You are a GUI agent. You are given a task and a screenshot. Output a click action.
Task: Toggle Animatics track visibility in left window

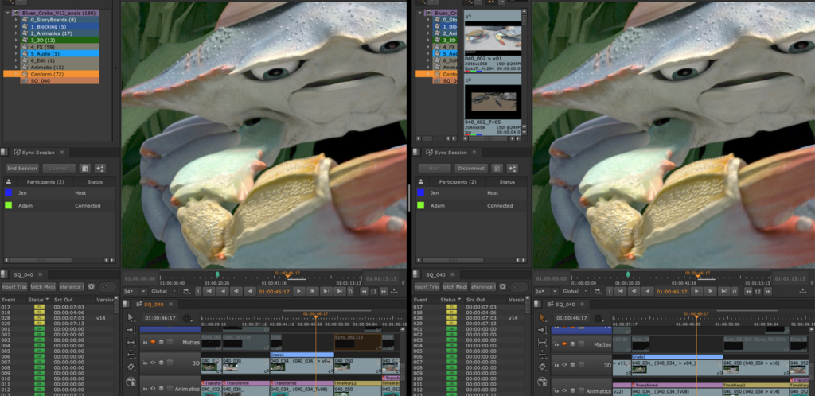coord(153,389)
